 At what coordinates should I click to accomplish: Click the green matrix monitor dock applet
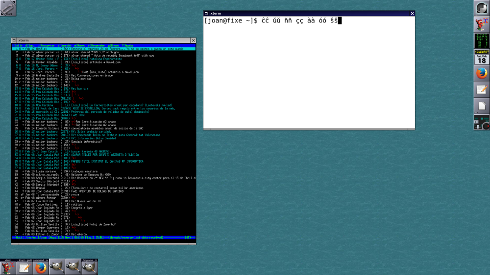tap(482, 41)
